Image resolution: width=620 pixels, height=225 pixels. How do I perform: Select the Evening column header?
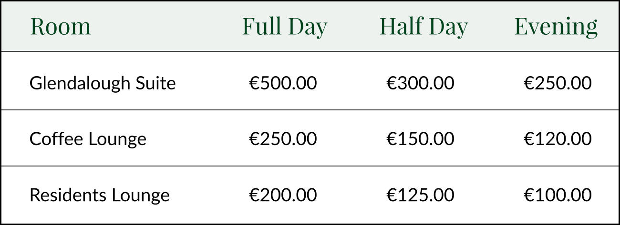[556, 28]
